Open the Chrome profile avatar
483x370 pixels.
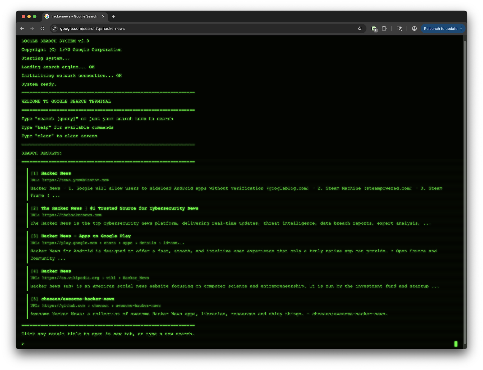pyautogui.click(x=414, y=28)
